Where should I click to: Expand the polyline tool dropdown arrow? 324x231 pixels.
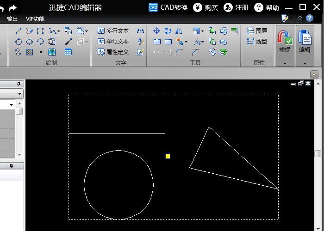coord(58,31)
